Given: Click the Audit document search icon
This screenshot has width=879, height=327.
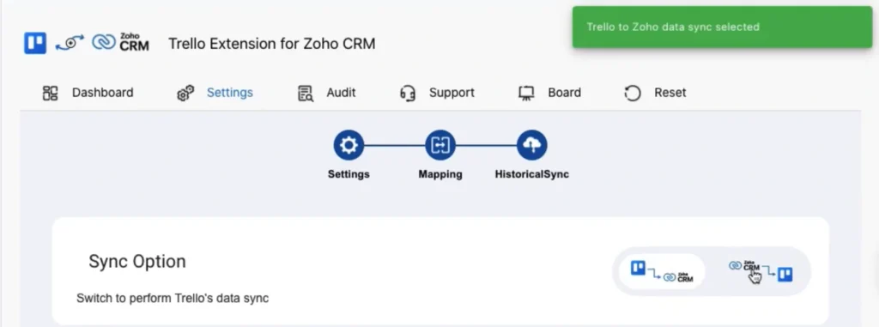Looking at the screenshot, I should coord(306,93).
